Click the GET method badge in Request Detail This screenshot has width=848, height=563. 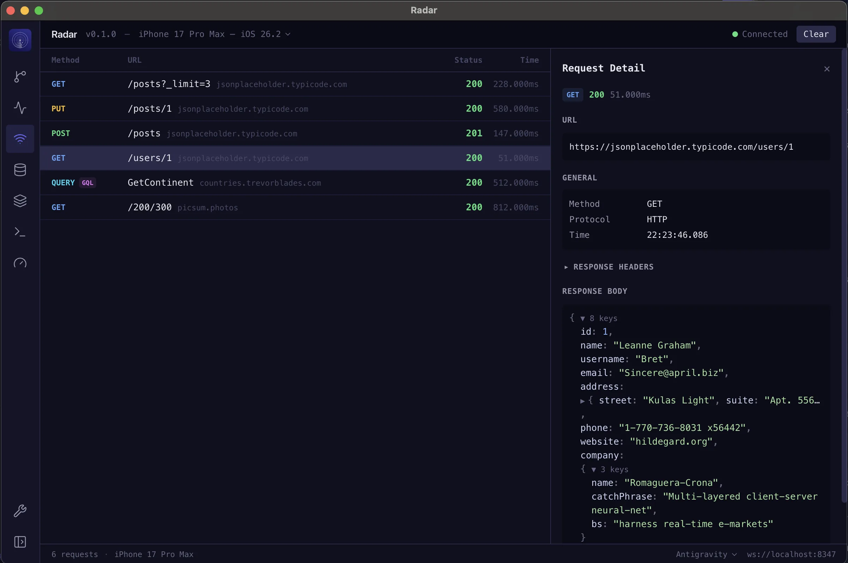[573, 95]
